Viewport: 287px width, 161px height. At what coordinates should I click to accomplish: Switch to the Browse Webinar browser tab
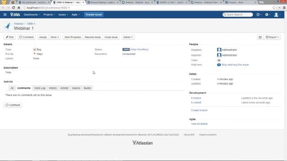coord(103,2)
